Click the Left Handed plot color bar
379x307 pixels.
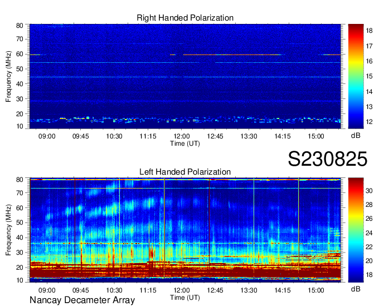356,230
